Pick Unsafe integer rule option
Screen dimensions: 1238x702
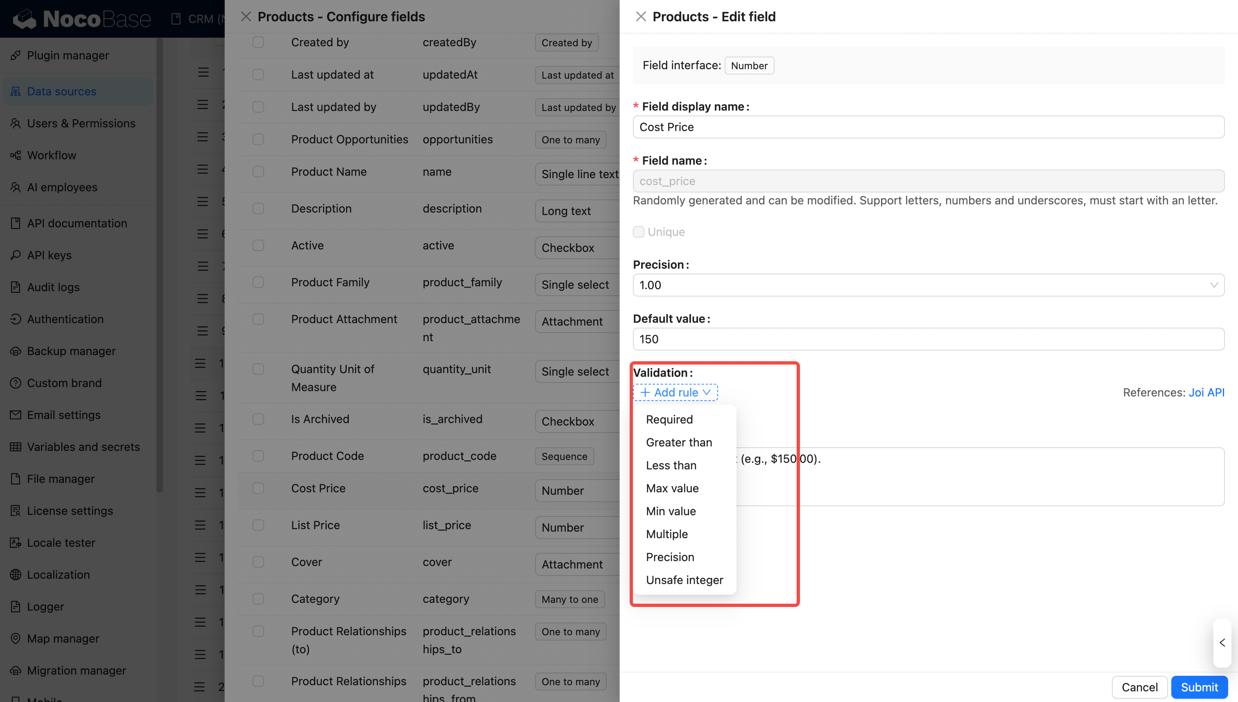[x=684, y=580]
